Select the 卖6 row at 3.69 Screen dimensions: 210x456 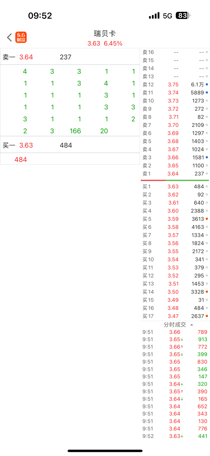coord(175,133)
